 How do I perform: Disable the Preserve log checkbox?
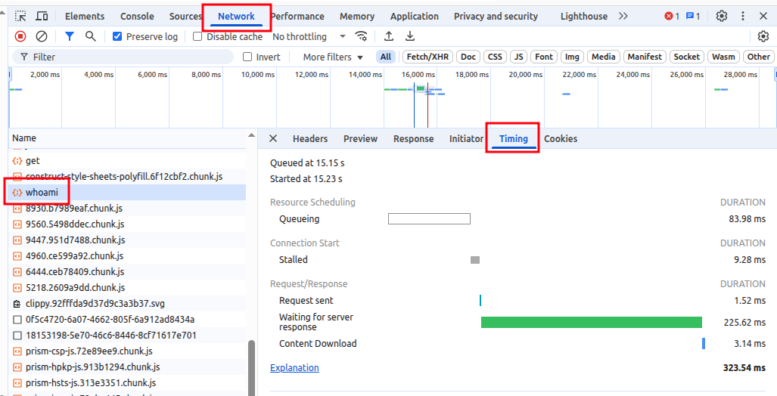(x=117, y=36)
